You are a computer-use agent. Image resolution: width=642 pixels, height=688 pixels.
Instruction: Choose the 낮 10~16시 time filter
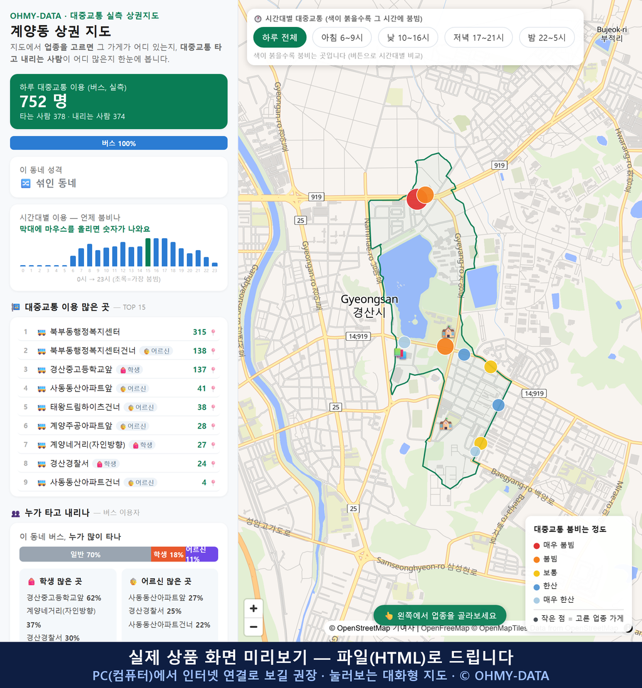tap(408, 38)
